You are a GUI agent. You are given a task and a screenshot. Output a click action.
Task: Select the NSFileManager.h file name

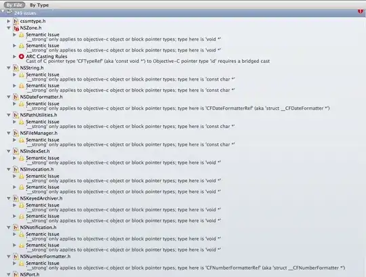[39, 133]
